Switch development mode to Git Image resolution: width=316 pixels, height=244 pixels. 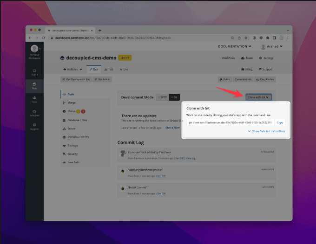coord(174,97)
